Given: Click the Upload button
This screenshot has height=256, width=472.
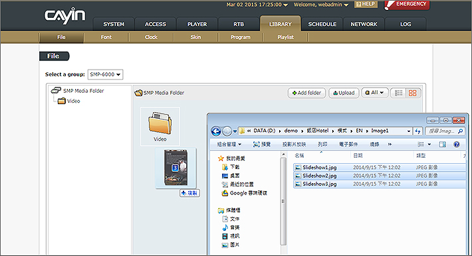Looking at the screenshot, I should click(x=344, y=93).
